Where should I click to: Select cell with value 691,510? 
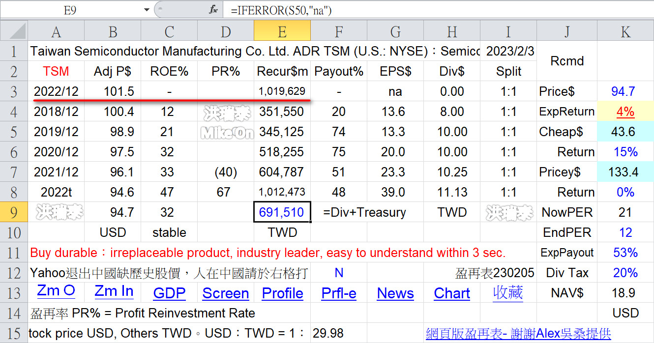[282, 212]
